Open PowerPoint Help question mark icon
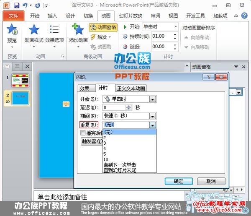This screenshot has height=216, width=251. tap(244, 16)
